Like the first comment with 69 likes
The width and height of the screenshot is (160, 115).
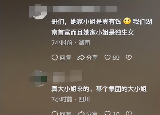click(107, 57)
